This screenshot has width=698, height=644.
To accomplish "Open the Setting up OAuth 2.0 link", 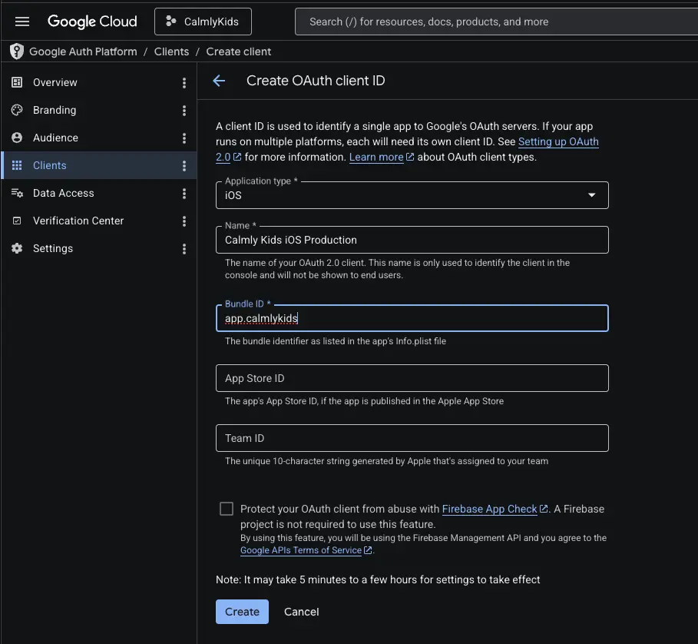I will 558,141.
